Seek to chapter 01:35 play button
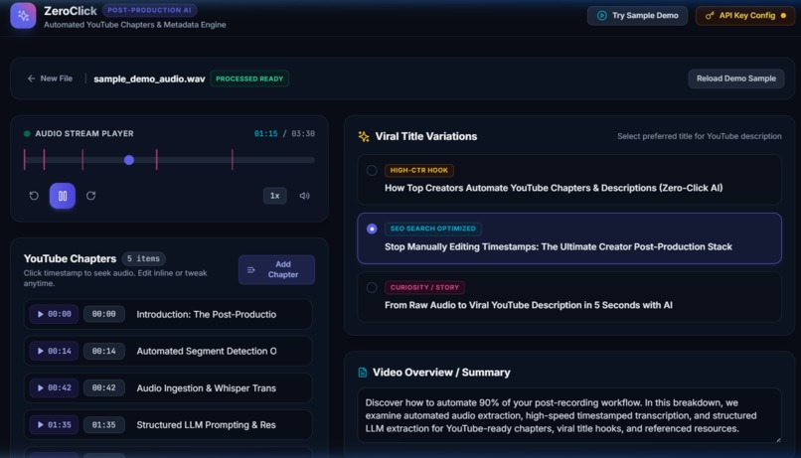The width and height of the screenshot is (801, 458). click(x=54, y=424)
